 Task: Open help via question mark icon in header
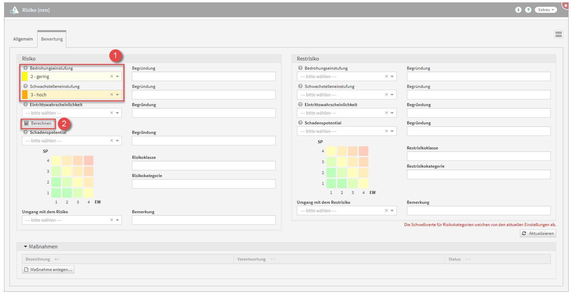tap(528, 10)
